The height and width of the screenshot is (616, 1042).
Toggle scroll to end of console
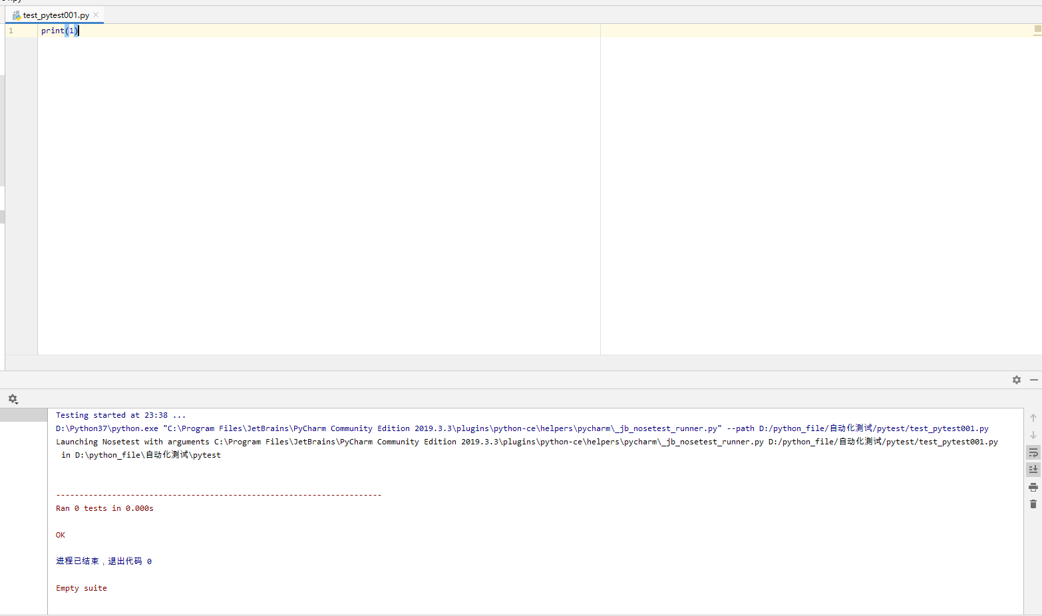point(1033,470)
